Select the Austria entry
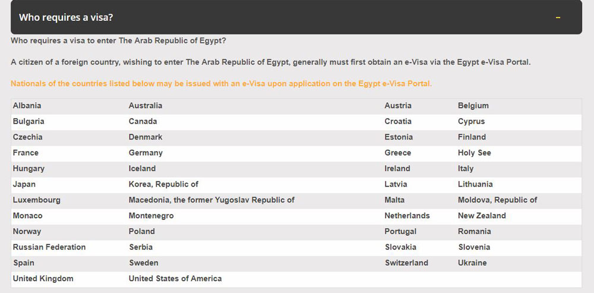594x293 pixels. click(398, 106)
